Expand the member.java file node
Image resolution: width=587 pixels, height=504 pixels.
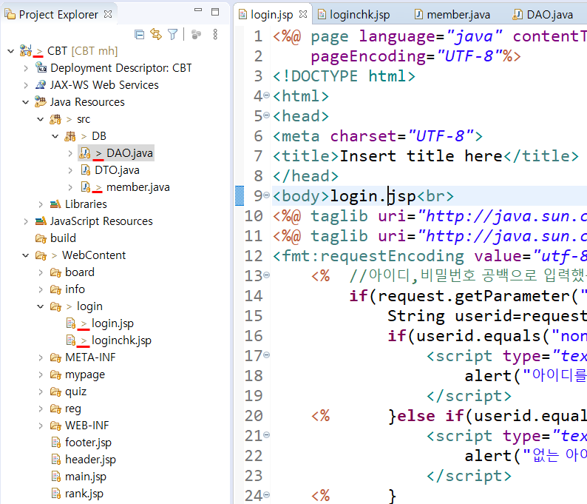click(70, 187)
